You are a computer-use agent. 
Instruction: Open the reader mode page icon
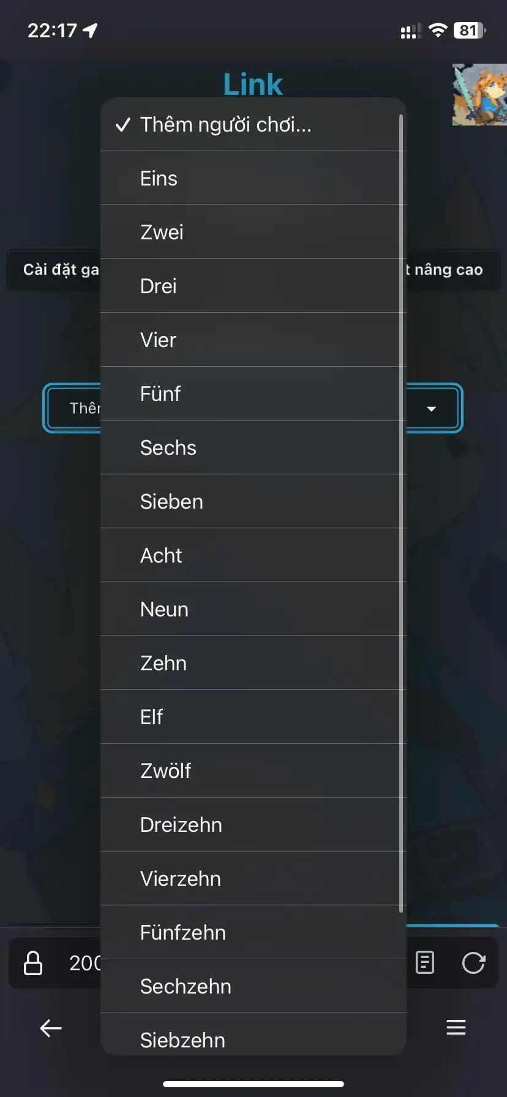[425, 962]
